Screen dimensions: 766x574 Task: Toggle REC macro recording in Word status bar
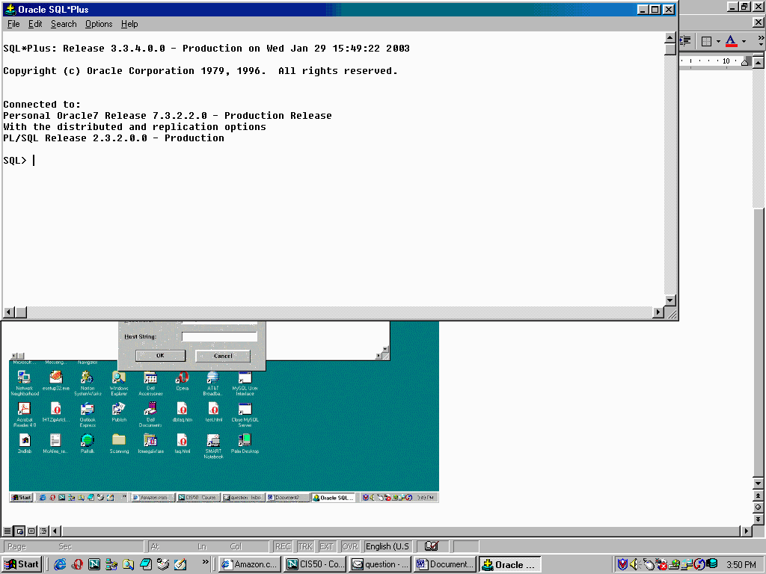pyautogui.click(x=283, y=546)
